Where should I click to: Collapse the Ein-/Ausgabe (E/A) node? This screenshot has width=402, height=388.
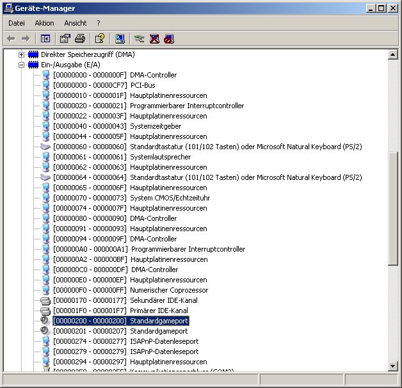pos(21,65)
